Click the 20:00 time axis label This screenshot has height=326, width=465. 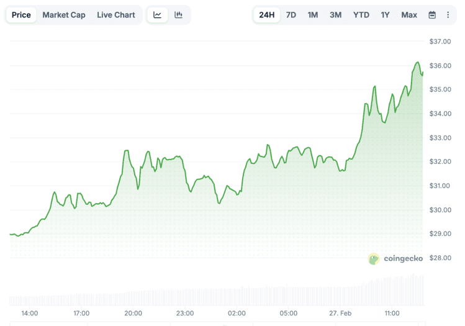pos(133,313)
